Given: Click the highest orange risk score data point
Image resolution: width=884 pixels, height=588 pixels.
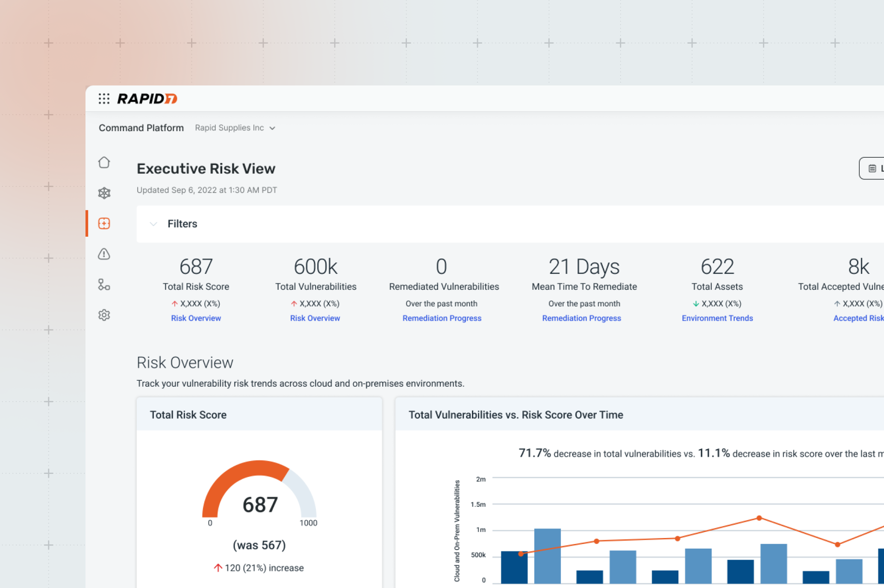Looking at the screenshot, I should point(759,518).
